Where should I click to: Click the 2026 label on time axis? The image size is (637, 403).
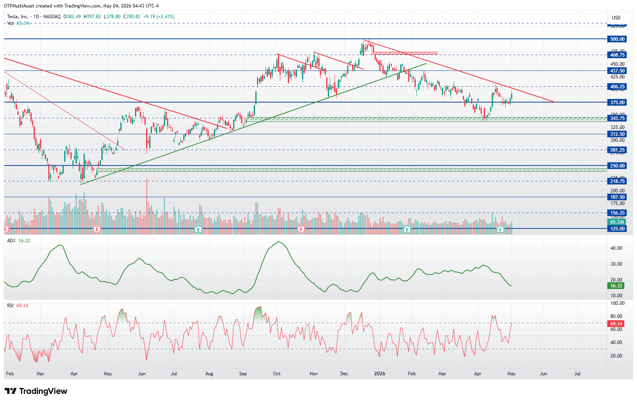380,374
